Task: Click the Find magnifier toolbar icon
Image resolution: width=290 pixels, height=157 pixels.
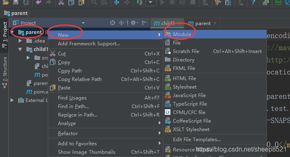Action: 94,2
